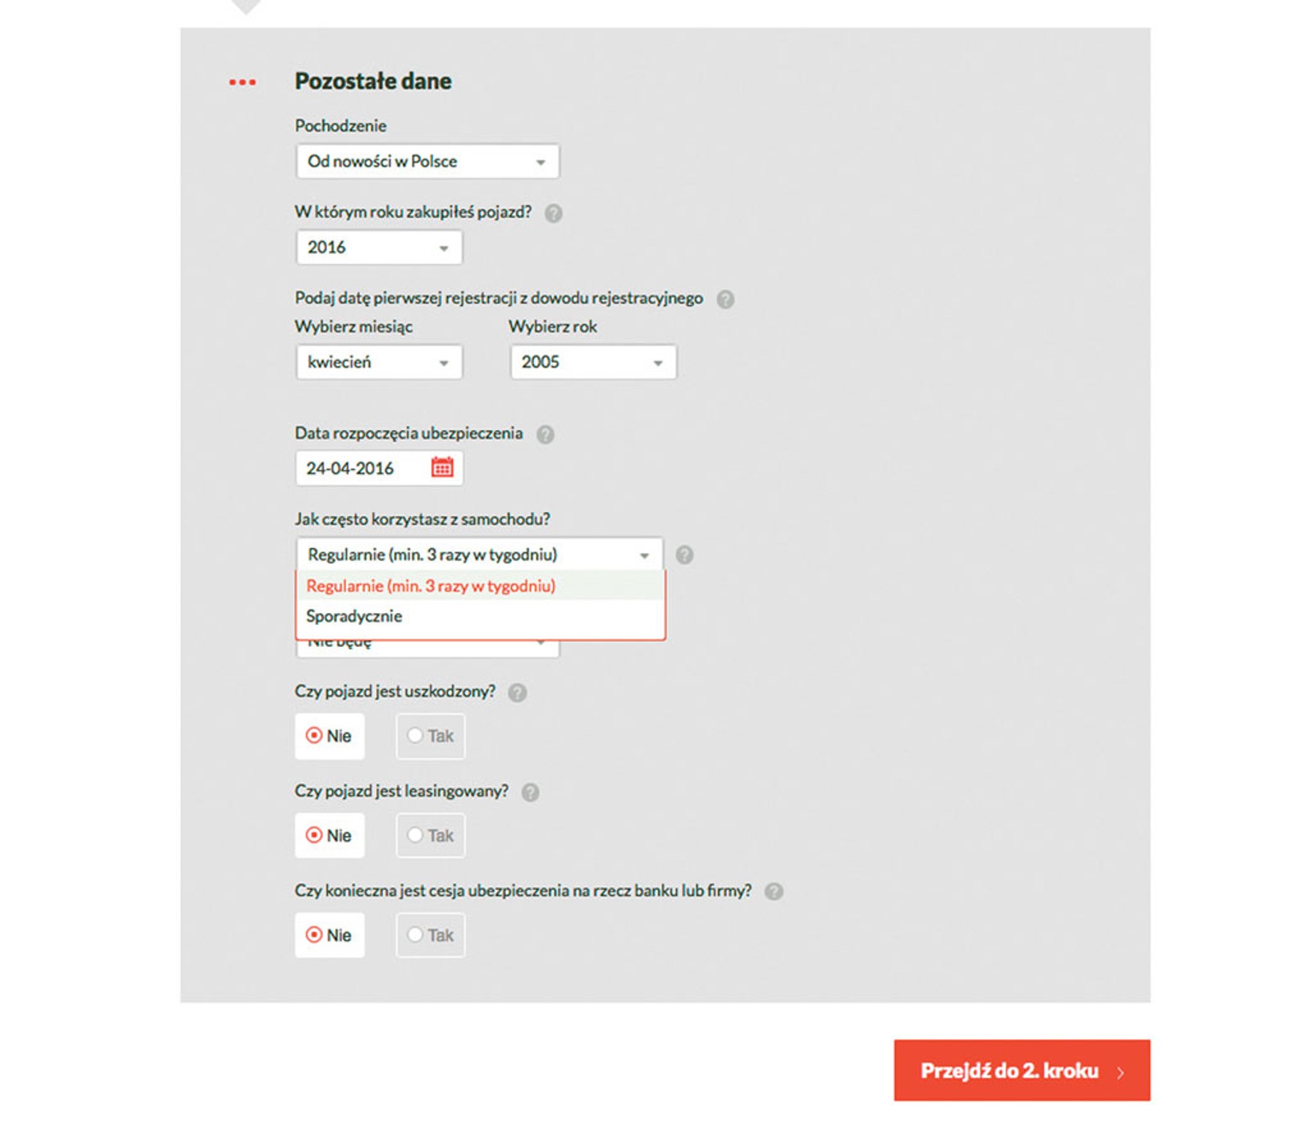Open the registration year dropdown showing 2005

[593, 362]
